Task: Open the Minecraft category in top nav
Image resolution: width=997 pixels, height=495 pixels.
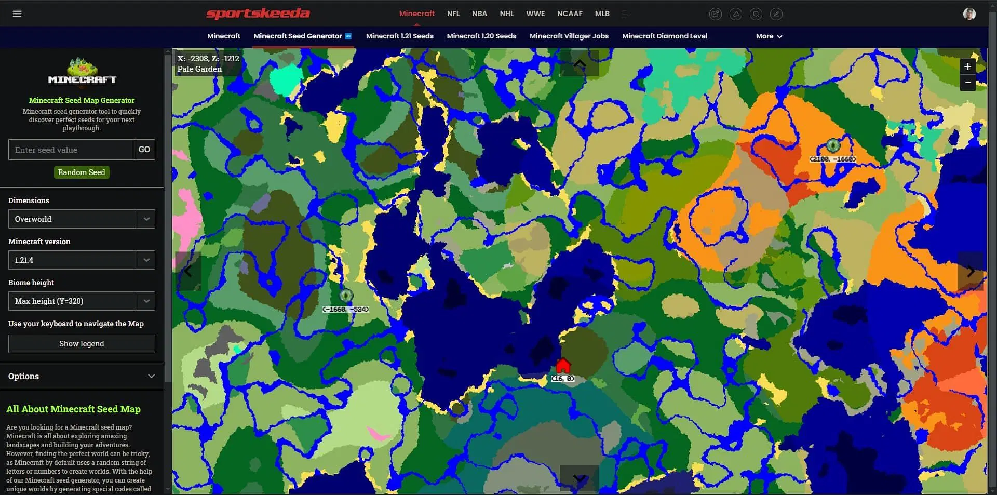Action: click(x=416, y=14)
